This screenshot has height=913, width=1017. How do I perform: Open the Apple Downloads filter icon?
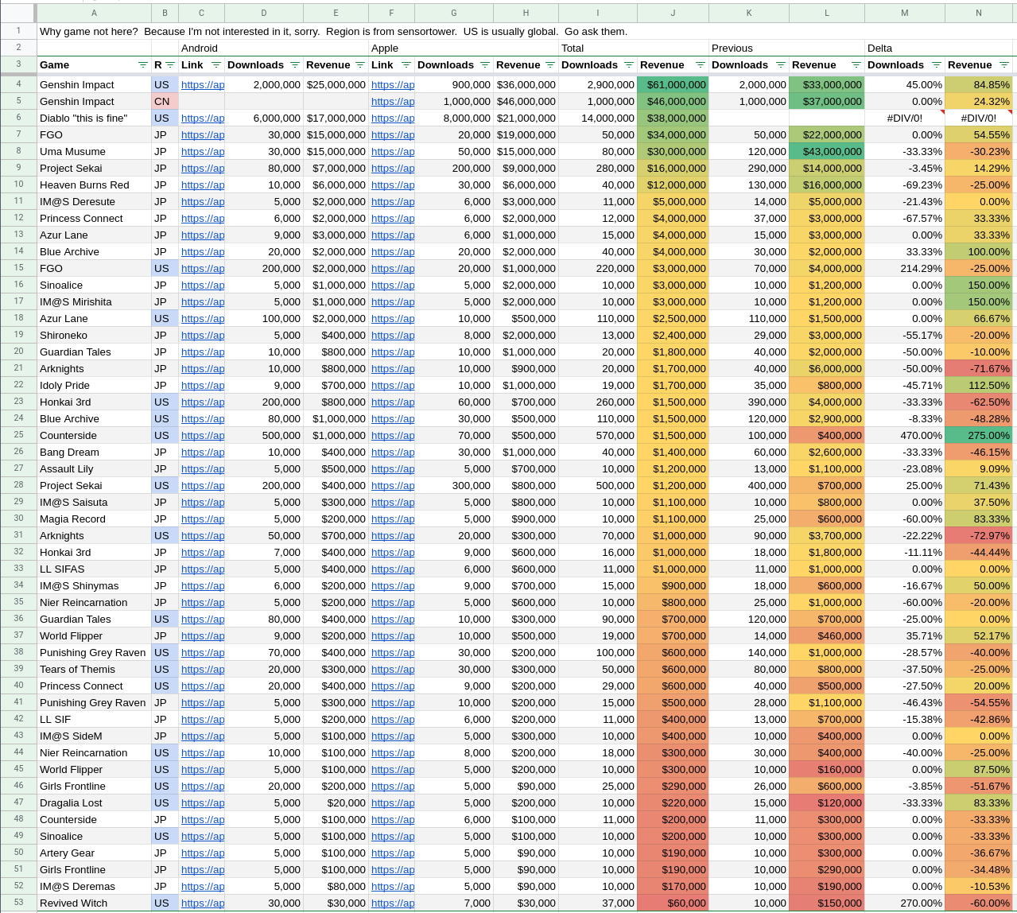[x=485, y=65]
